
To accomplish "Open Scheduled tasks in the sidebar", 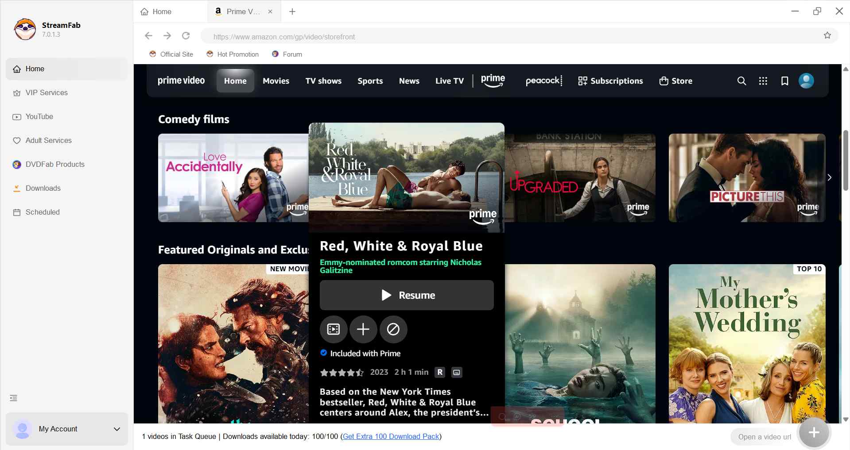I will [x=43, y=212].
